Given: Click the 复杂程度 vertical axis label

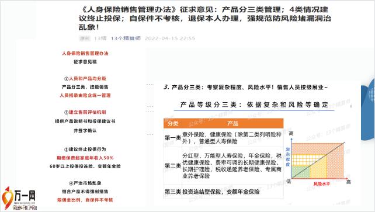Looking at the screenshot, I should coord(288,157).
